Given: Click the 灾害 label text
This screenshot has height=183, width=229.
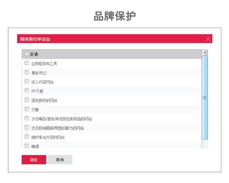Looking at the screenshot, I should [35, 110].
